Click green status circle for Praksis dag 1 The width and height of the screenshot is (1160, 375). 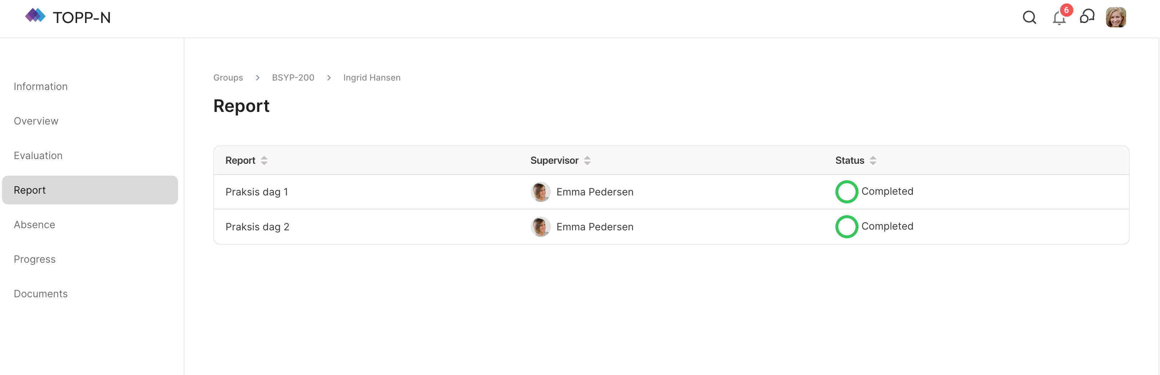846,192
